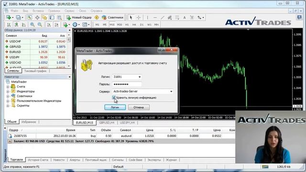Close the Навигатор panel
This screenshot has height=172, width=306.
[x=70, y=77]
